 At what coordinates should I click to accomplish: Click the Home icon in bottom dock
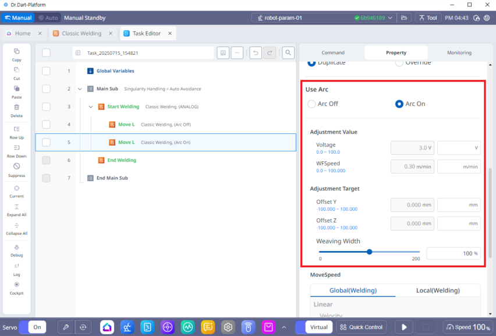click(x=107, y=327)
